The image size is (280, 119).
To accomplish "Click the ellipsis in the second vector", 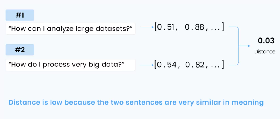I will click(x=215, y=66).
